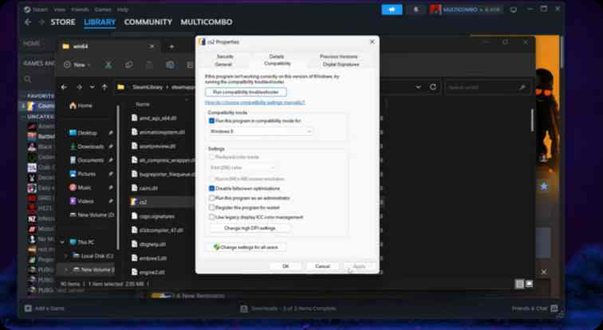
Task: Click Change high DPI settings button
Action: pyautogui.click(x=249, y=228)
